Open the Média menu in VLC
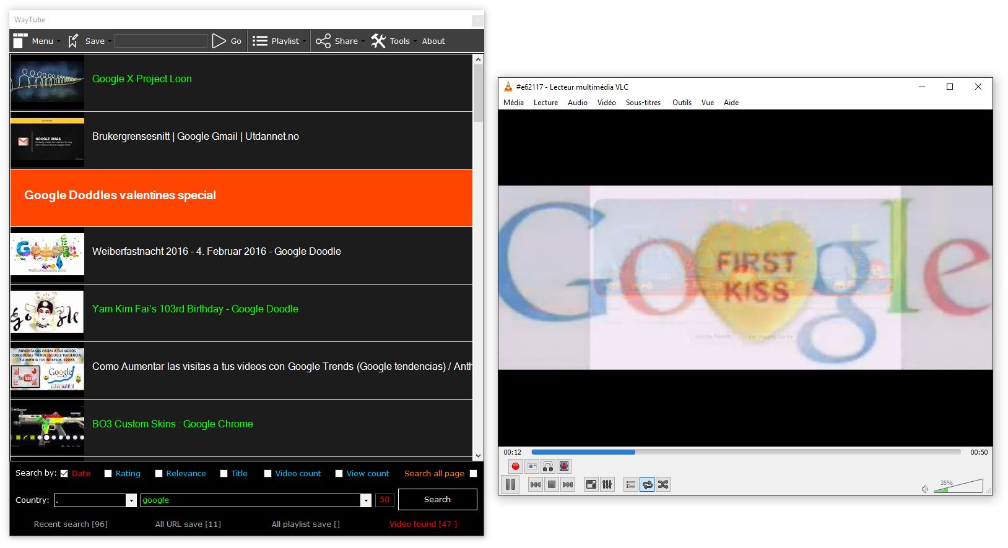Screen dimensions: 1008x548 (513, 103)
